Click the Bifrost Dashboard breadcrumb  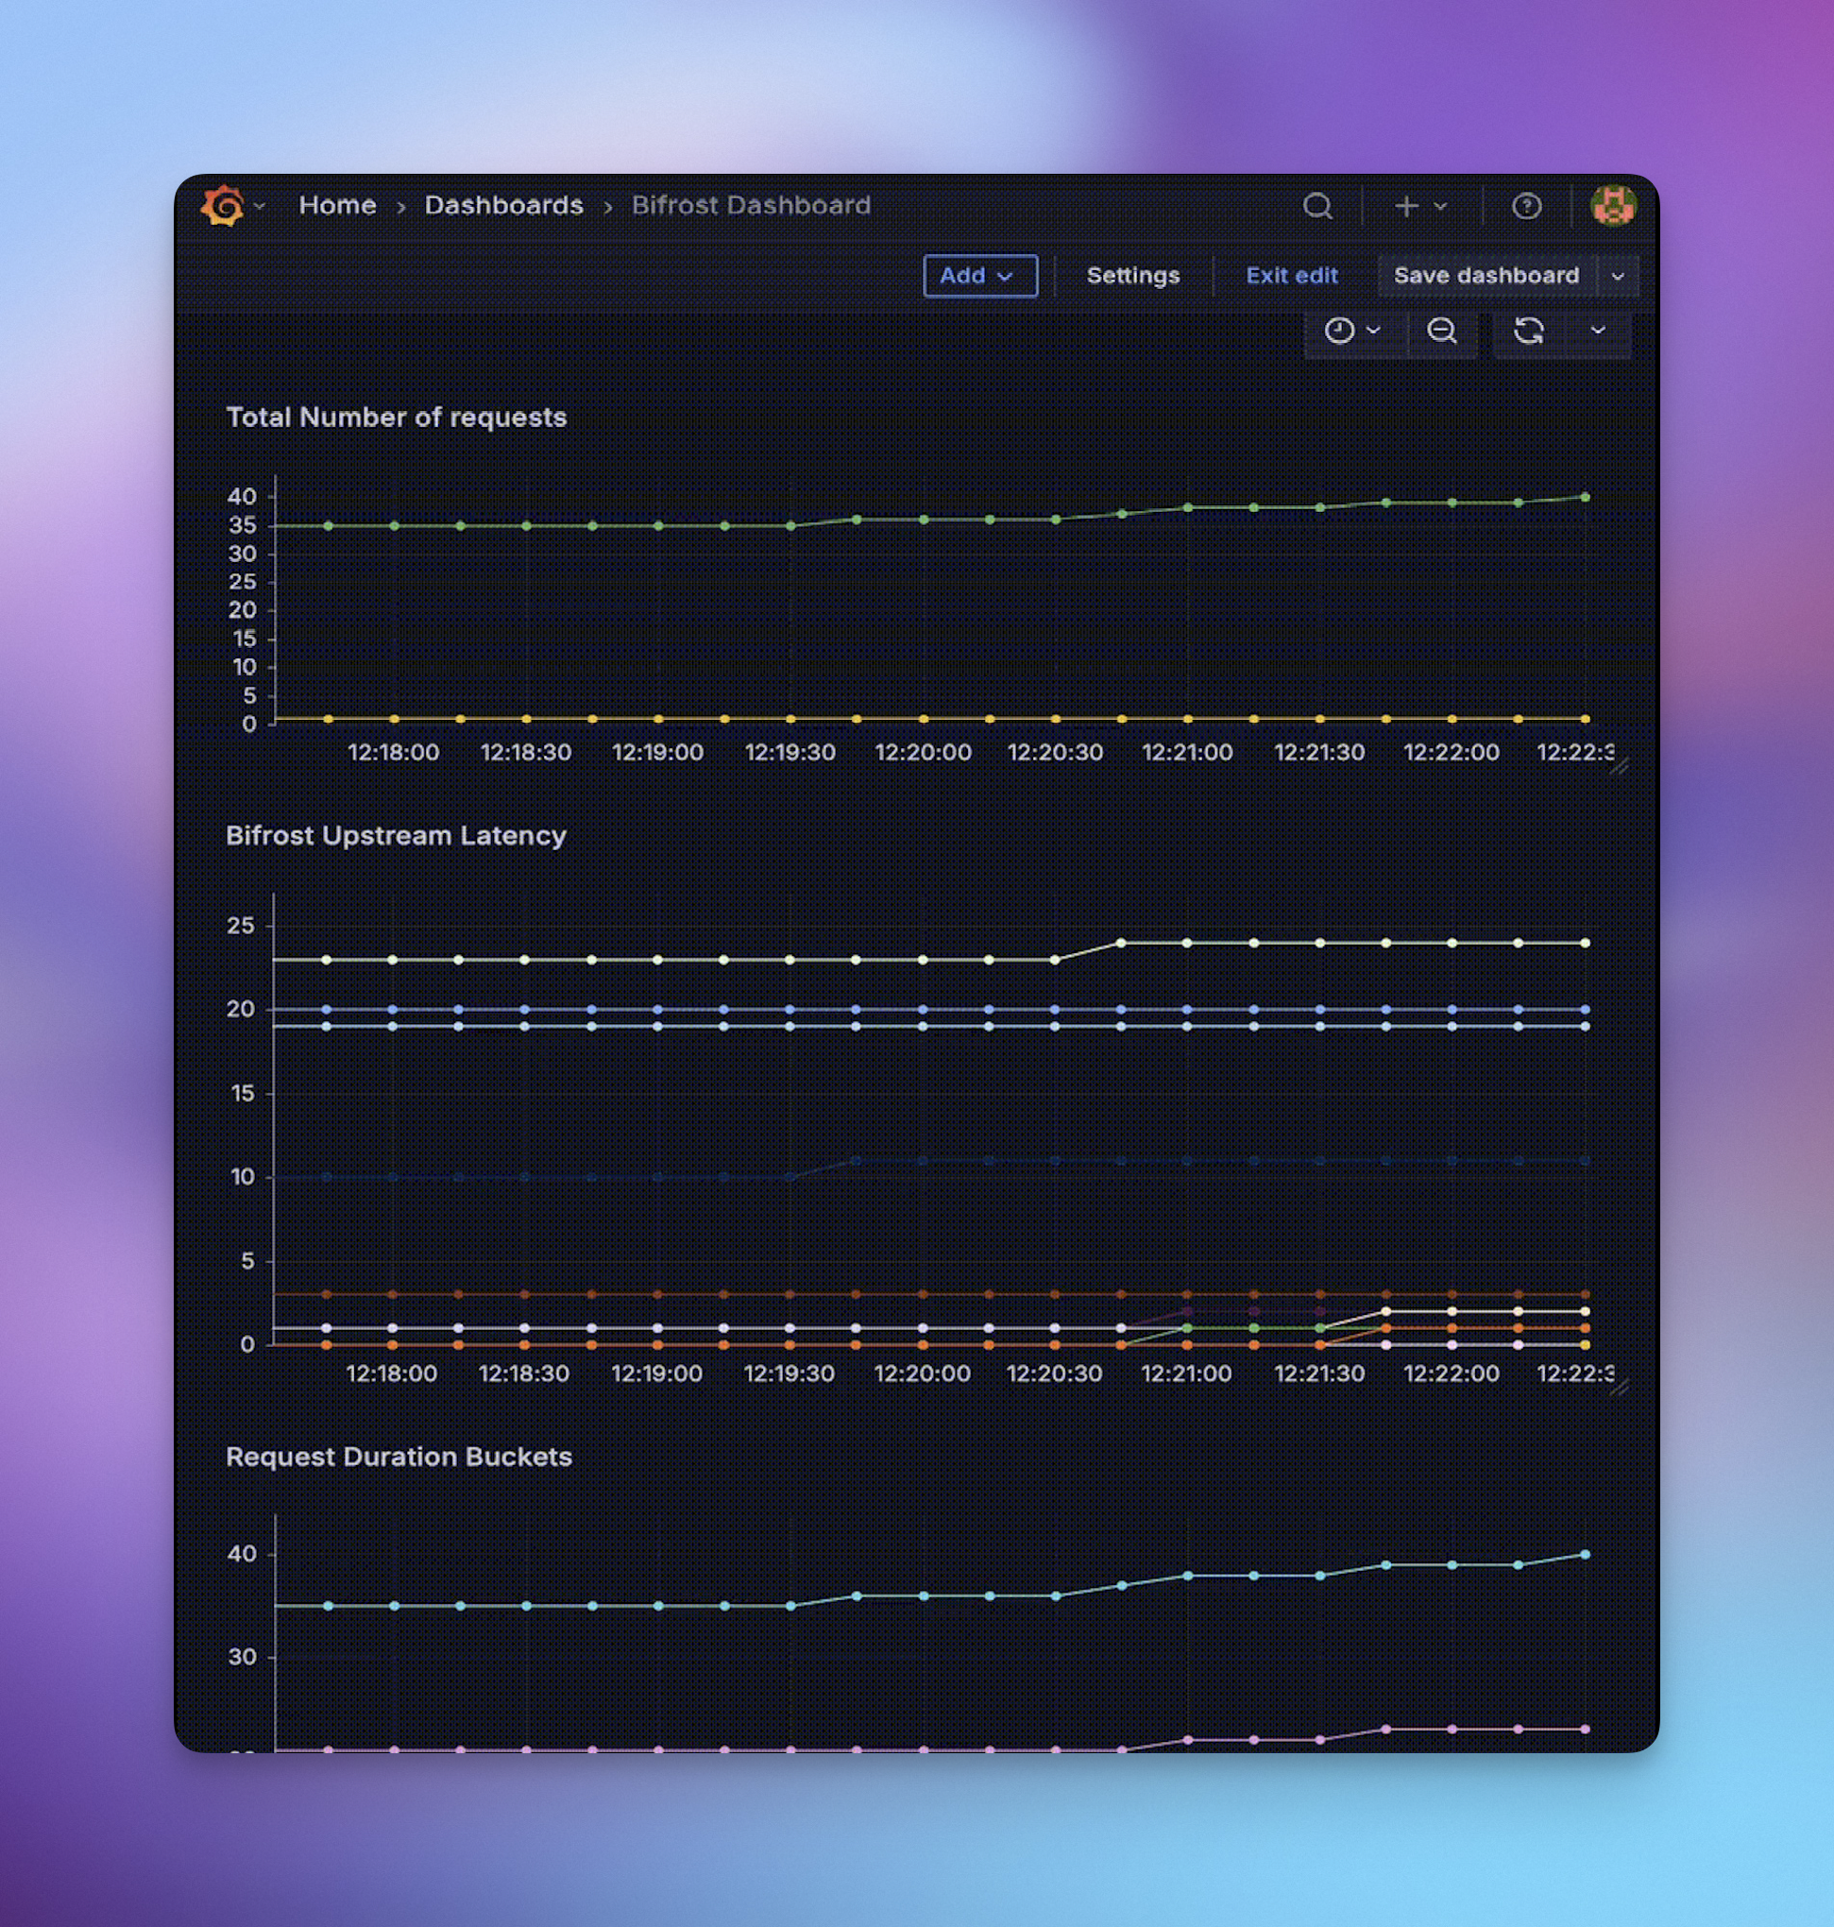(751, 205)
